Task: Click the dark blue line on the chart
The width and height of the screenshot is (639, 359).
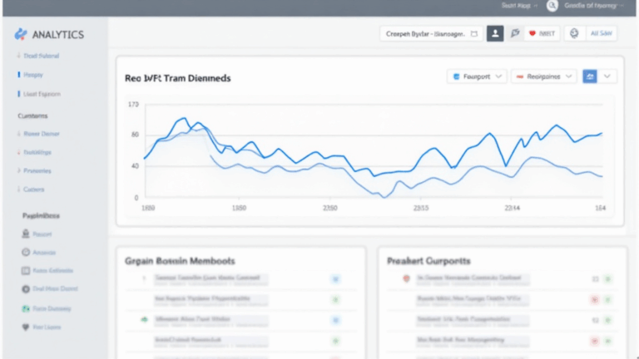Action: tap(433, 150)
